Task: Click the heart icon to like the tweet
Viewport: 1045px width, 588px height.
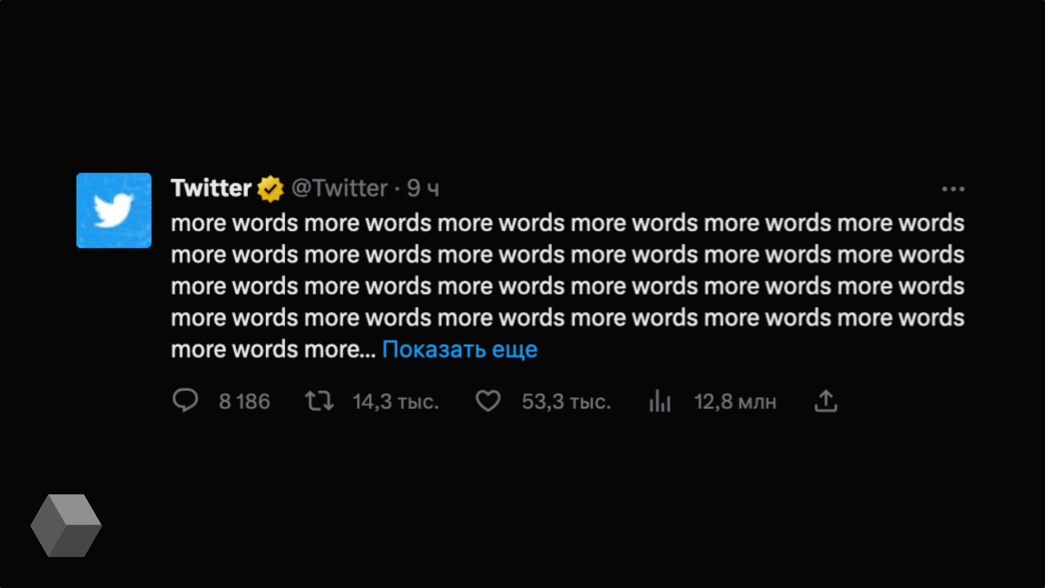Action: coord(488,401)
